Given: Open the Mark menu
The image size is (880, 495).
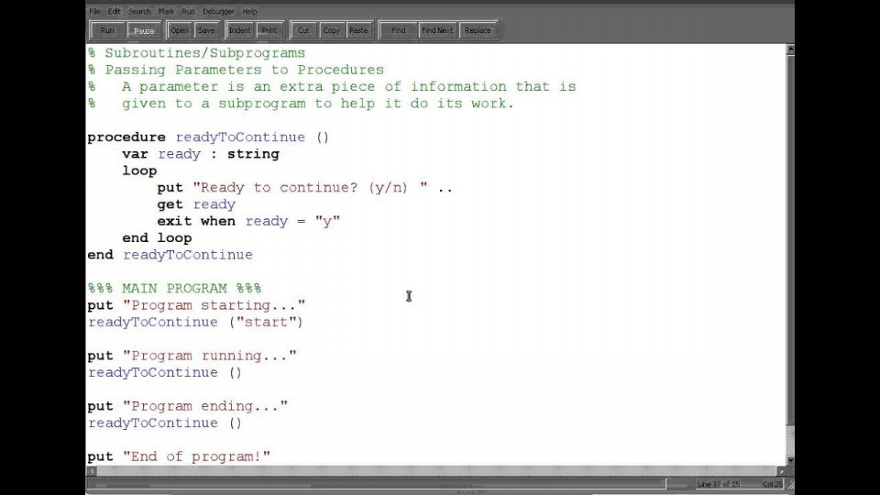Looking at the screenshot, I should click(x=166, y=11).
